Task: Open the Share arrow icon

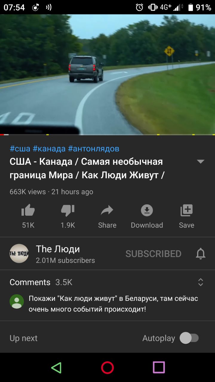Action: (x=107, y=211)
